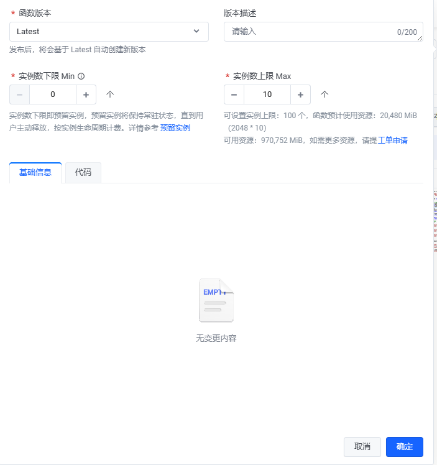
Task: Decrease the 实例数下限 Min value with minus
Action: 20,94
